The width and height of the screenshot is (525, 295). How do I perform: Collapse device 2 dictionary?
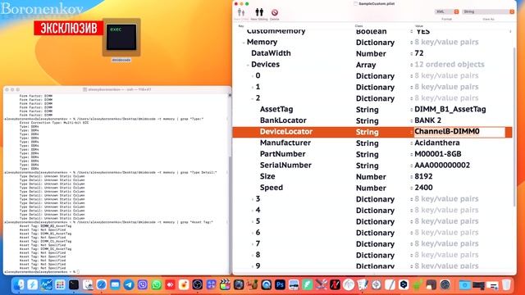(253, 98)
